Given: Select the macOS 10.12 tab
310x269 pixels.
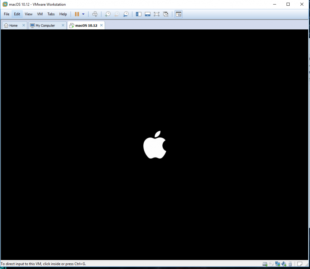Looking at the screenshot, I should (x=86, y=25).
